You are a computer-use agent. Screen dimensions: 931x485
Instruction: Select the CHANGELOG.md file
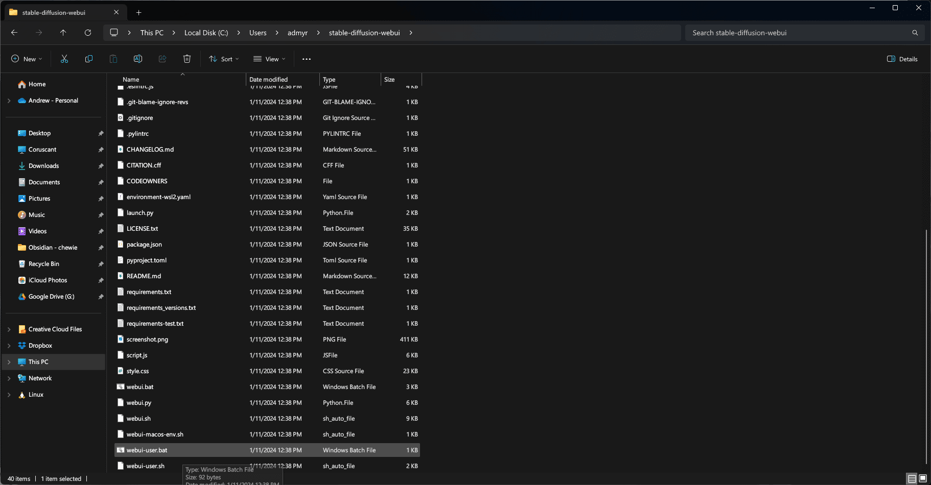pyautogui.click(x=267, y=150)
